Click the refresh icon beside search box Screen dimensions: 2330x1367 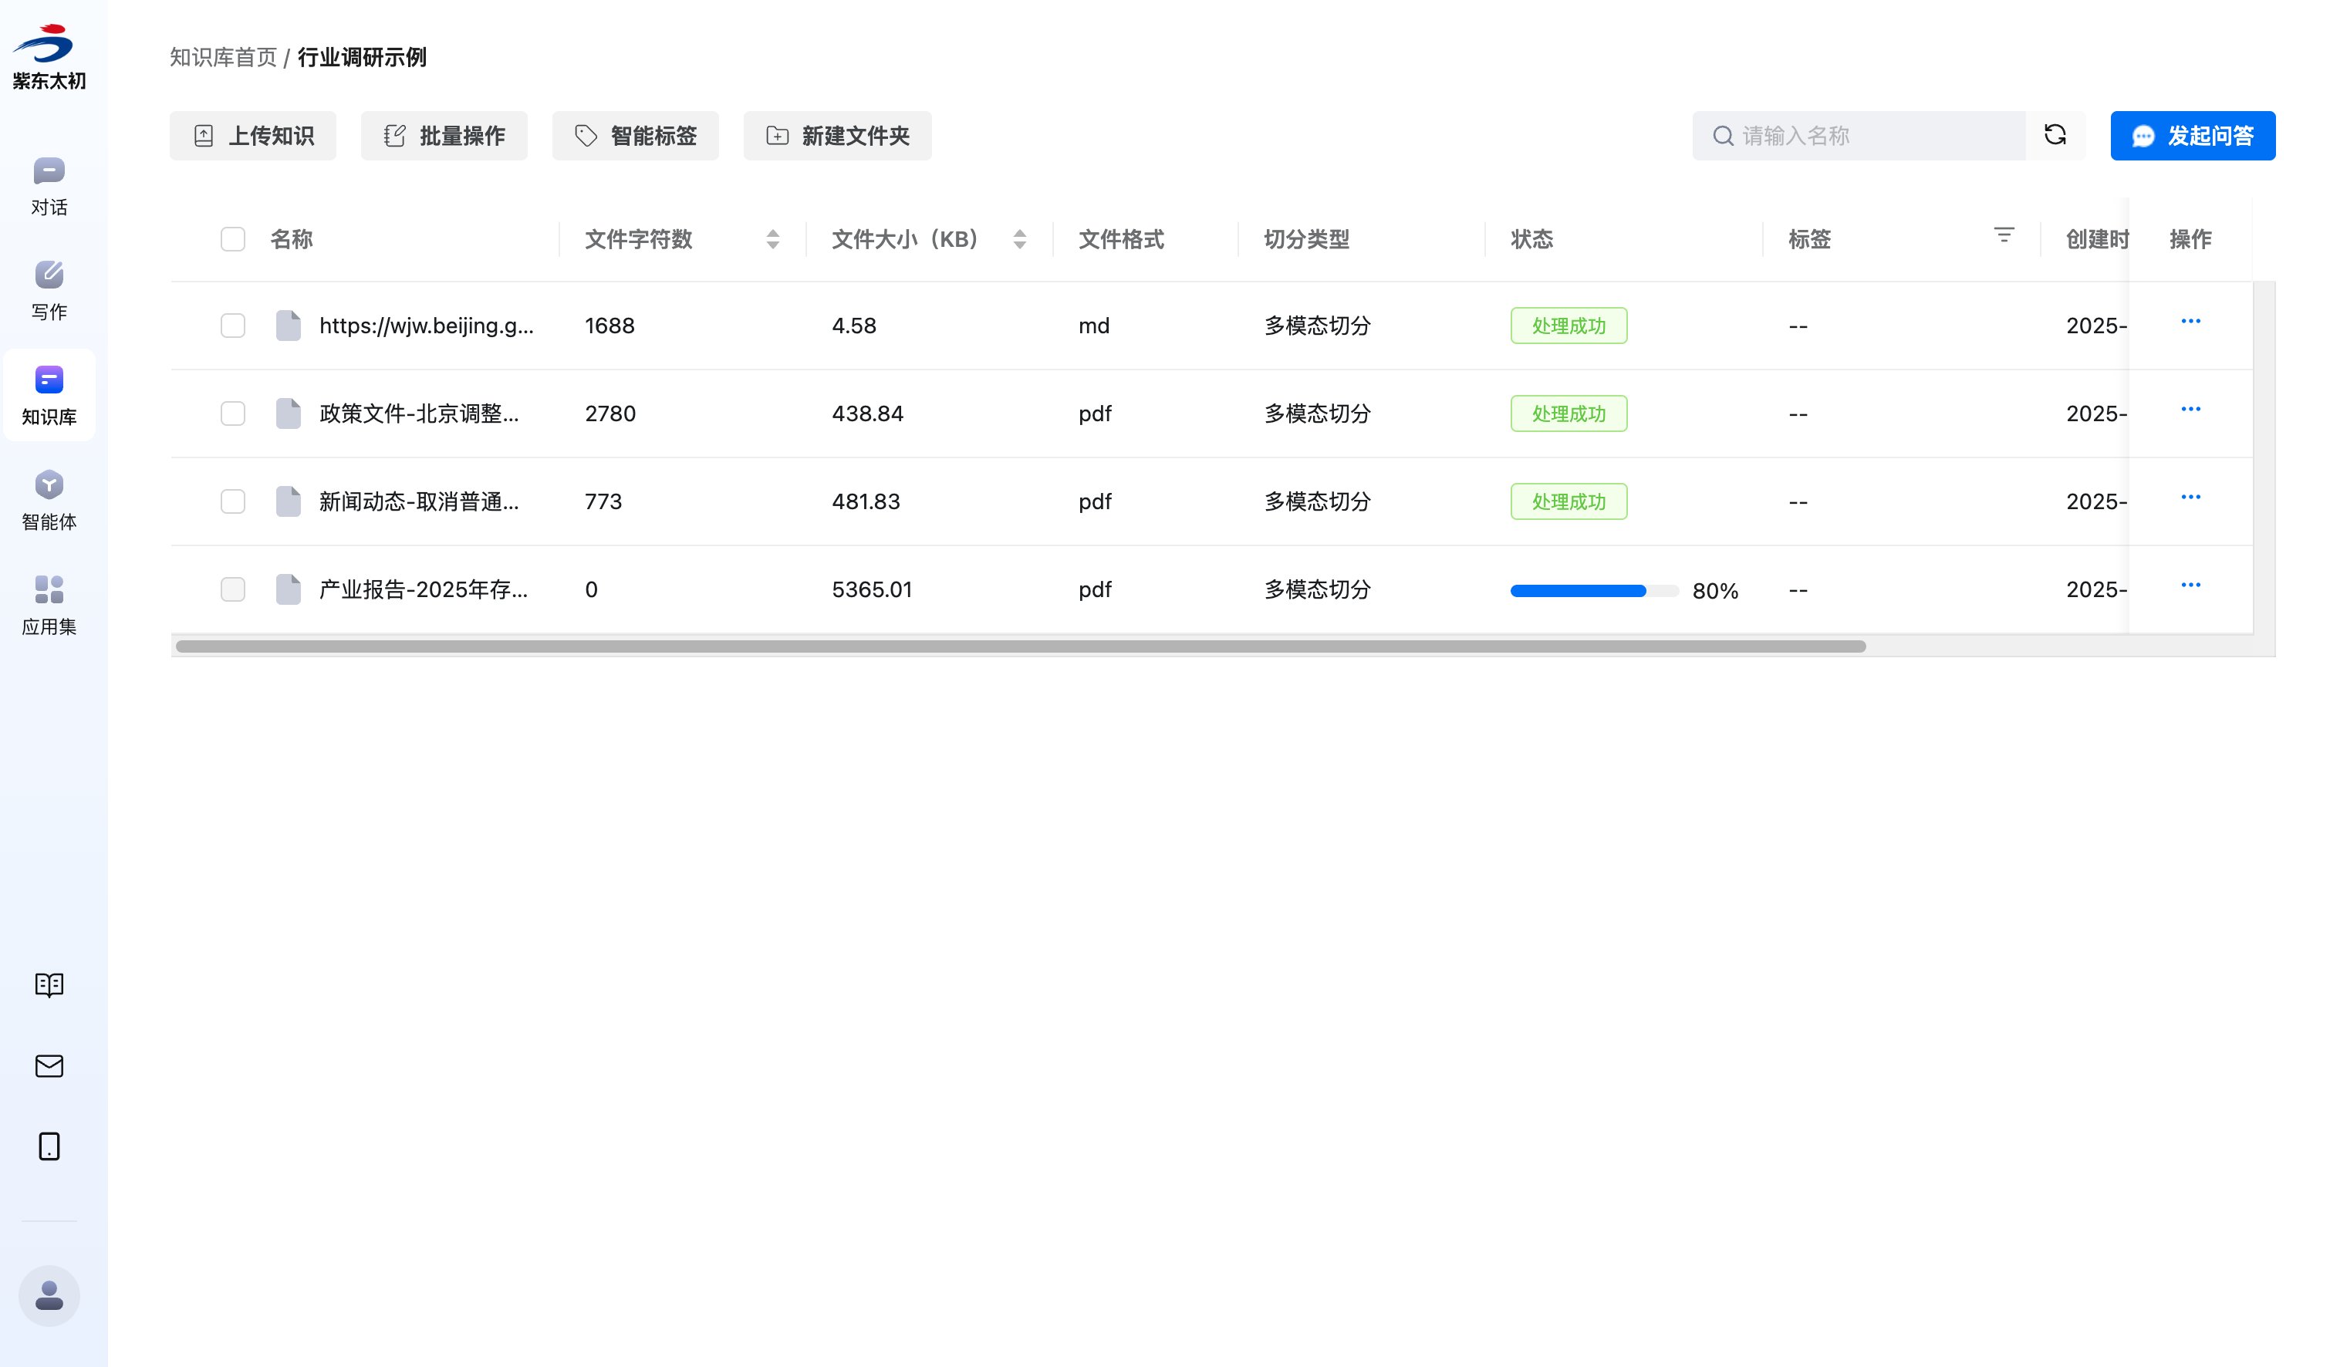point(2055,136)
